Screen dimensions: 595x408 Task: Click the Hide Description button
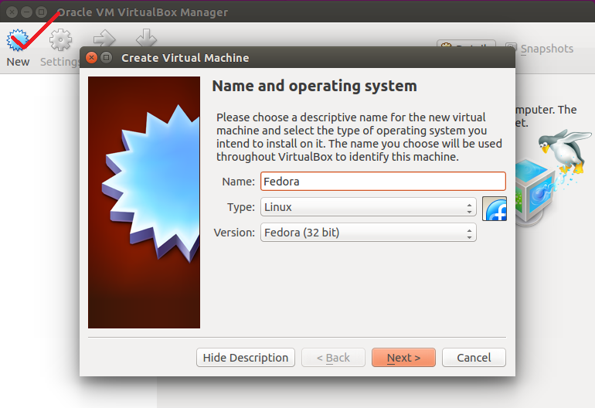246,358
